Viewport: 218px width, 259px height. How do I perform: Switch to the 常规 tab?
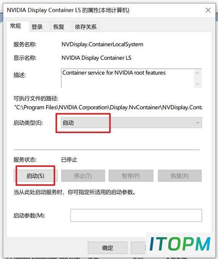click(16, 26)
